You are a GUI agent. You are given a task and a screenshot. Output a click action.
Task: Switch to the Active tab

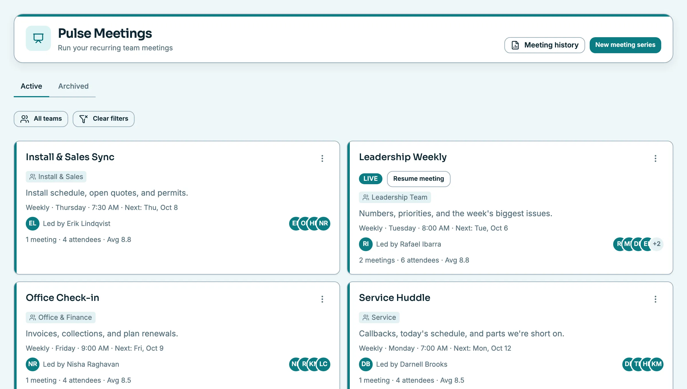click(31, 86)
